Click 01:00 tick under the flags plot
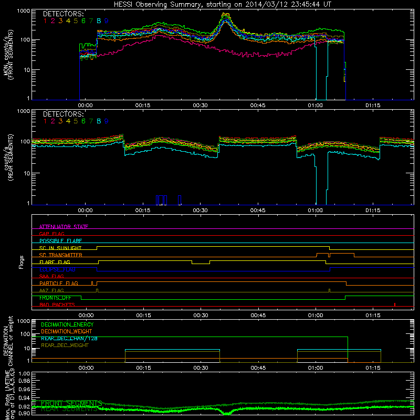 point(316,316)
